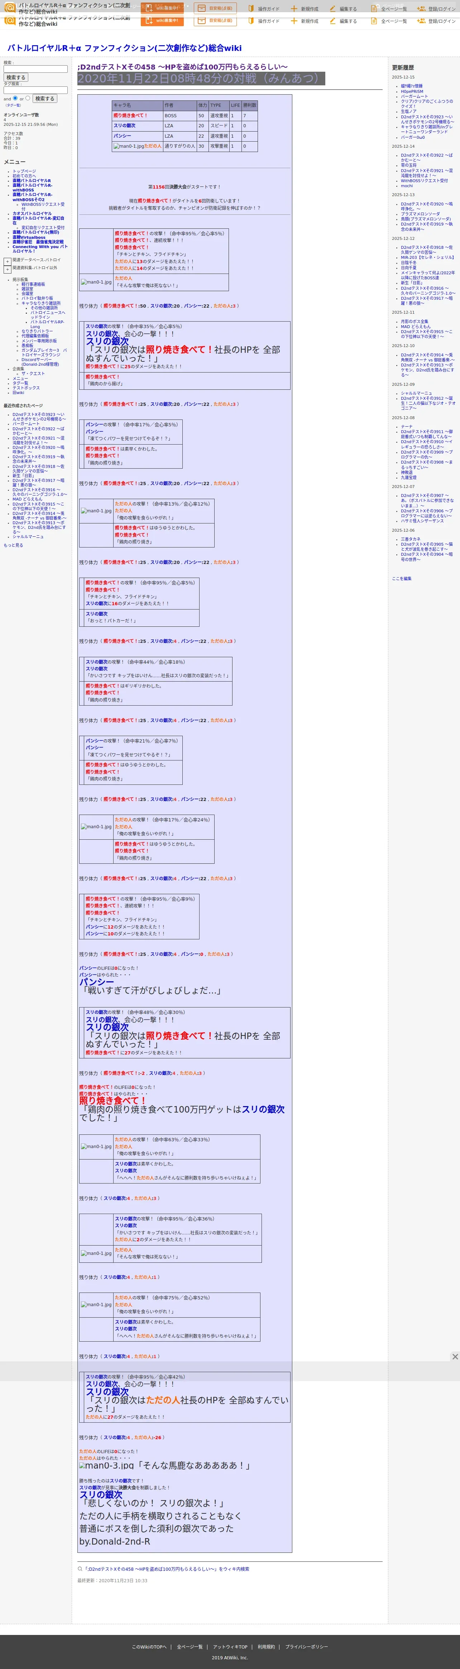Open 零の玉将 in update history
The width and height of the screenshot is (460, 1669).
pos(408,165)
